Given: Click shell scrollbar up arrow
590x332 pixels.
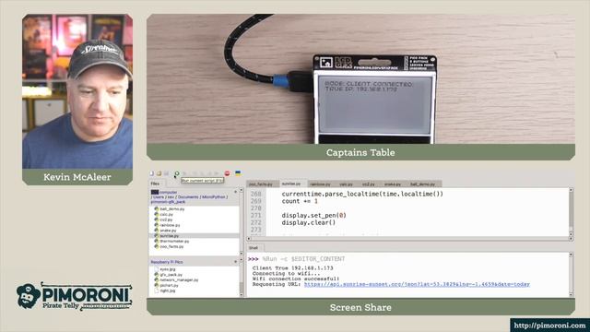Looking at the screenshot, I should tap(571, 255).
